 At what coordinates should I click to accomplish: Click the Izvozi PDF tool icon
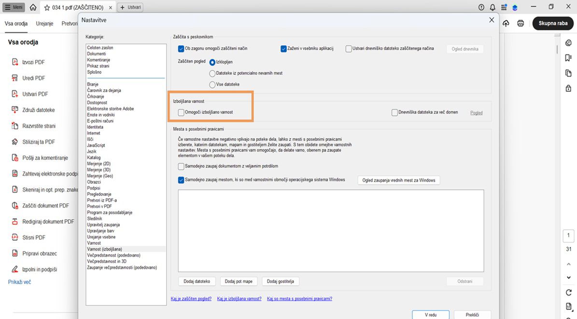click(x=14, y=62)
